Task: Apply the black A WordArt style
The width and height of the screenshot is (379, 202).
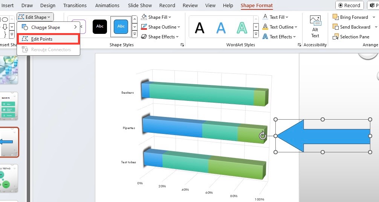Action: tap(200, 28)
